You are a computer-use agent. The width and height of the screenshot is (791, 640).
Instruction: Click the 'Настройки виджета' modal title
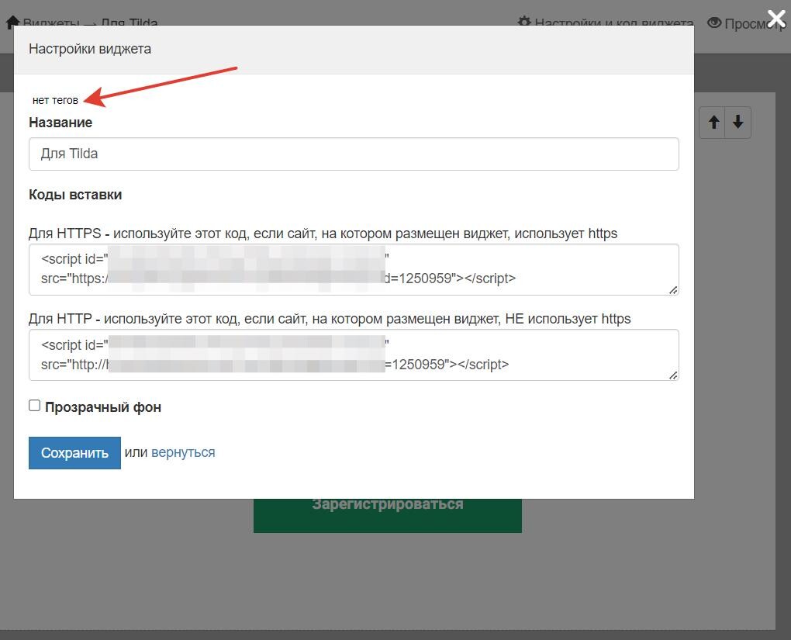(x=90, y=49)
